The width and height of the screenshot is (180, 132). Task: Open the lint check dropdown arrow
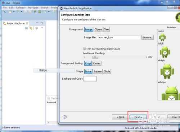(x=49, y=12)
